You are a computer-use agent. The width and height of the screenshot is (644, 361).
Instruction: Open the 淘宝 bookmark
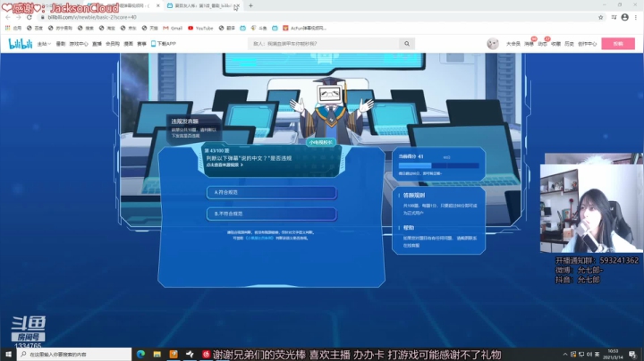coord(107,28)
